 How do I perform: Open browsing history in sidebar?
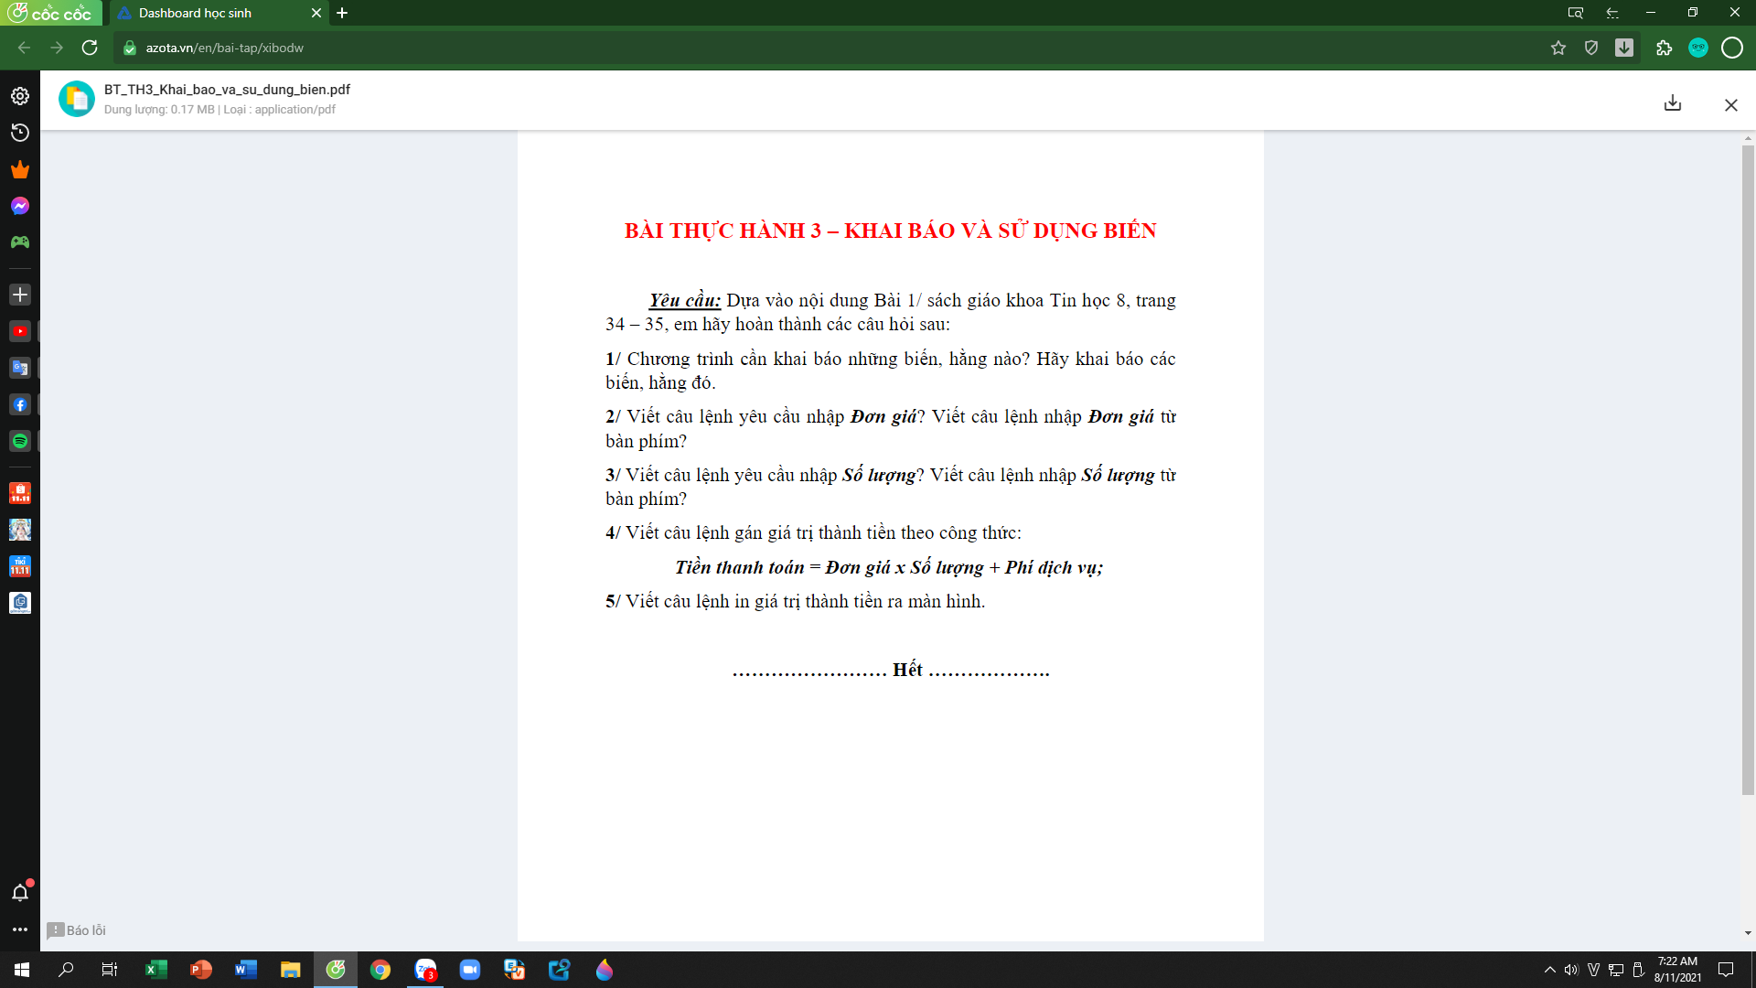click(x=20, y=133)
